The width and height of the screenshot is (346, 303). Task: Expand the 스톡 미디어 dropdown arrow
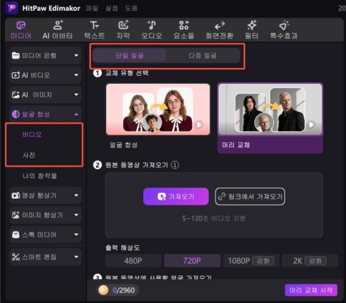coord(76,235)
